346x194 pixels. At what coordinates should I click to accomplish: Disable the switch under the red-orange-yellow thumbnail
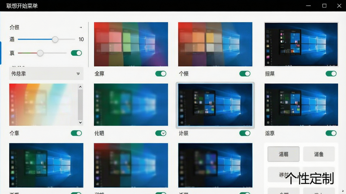click(x=245, y=73)
